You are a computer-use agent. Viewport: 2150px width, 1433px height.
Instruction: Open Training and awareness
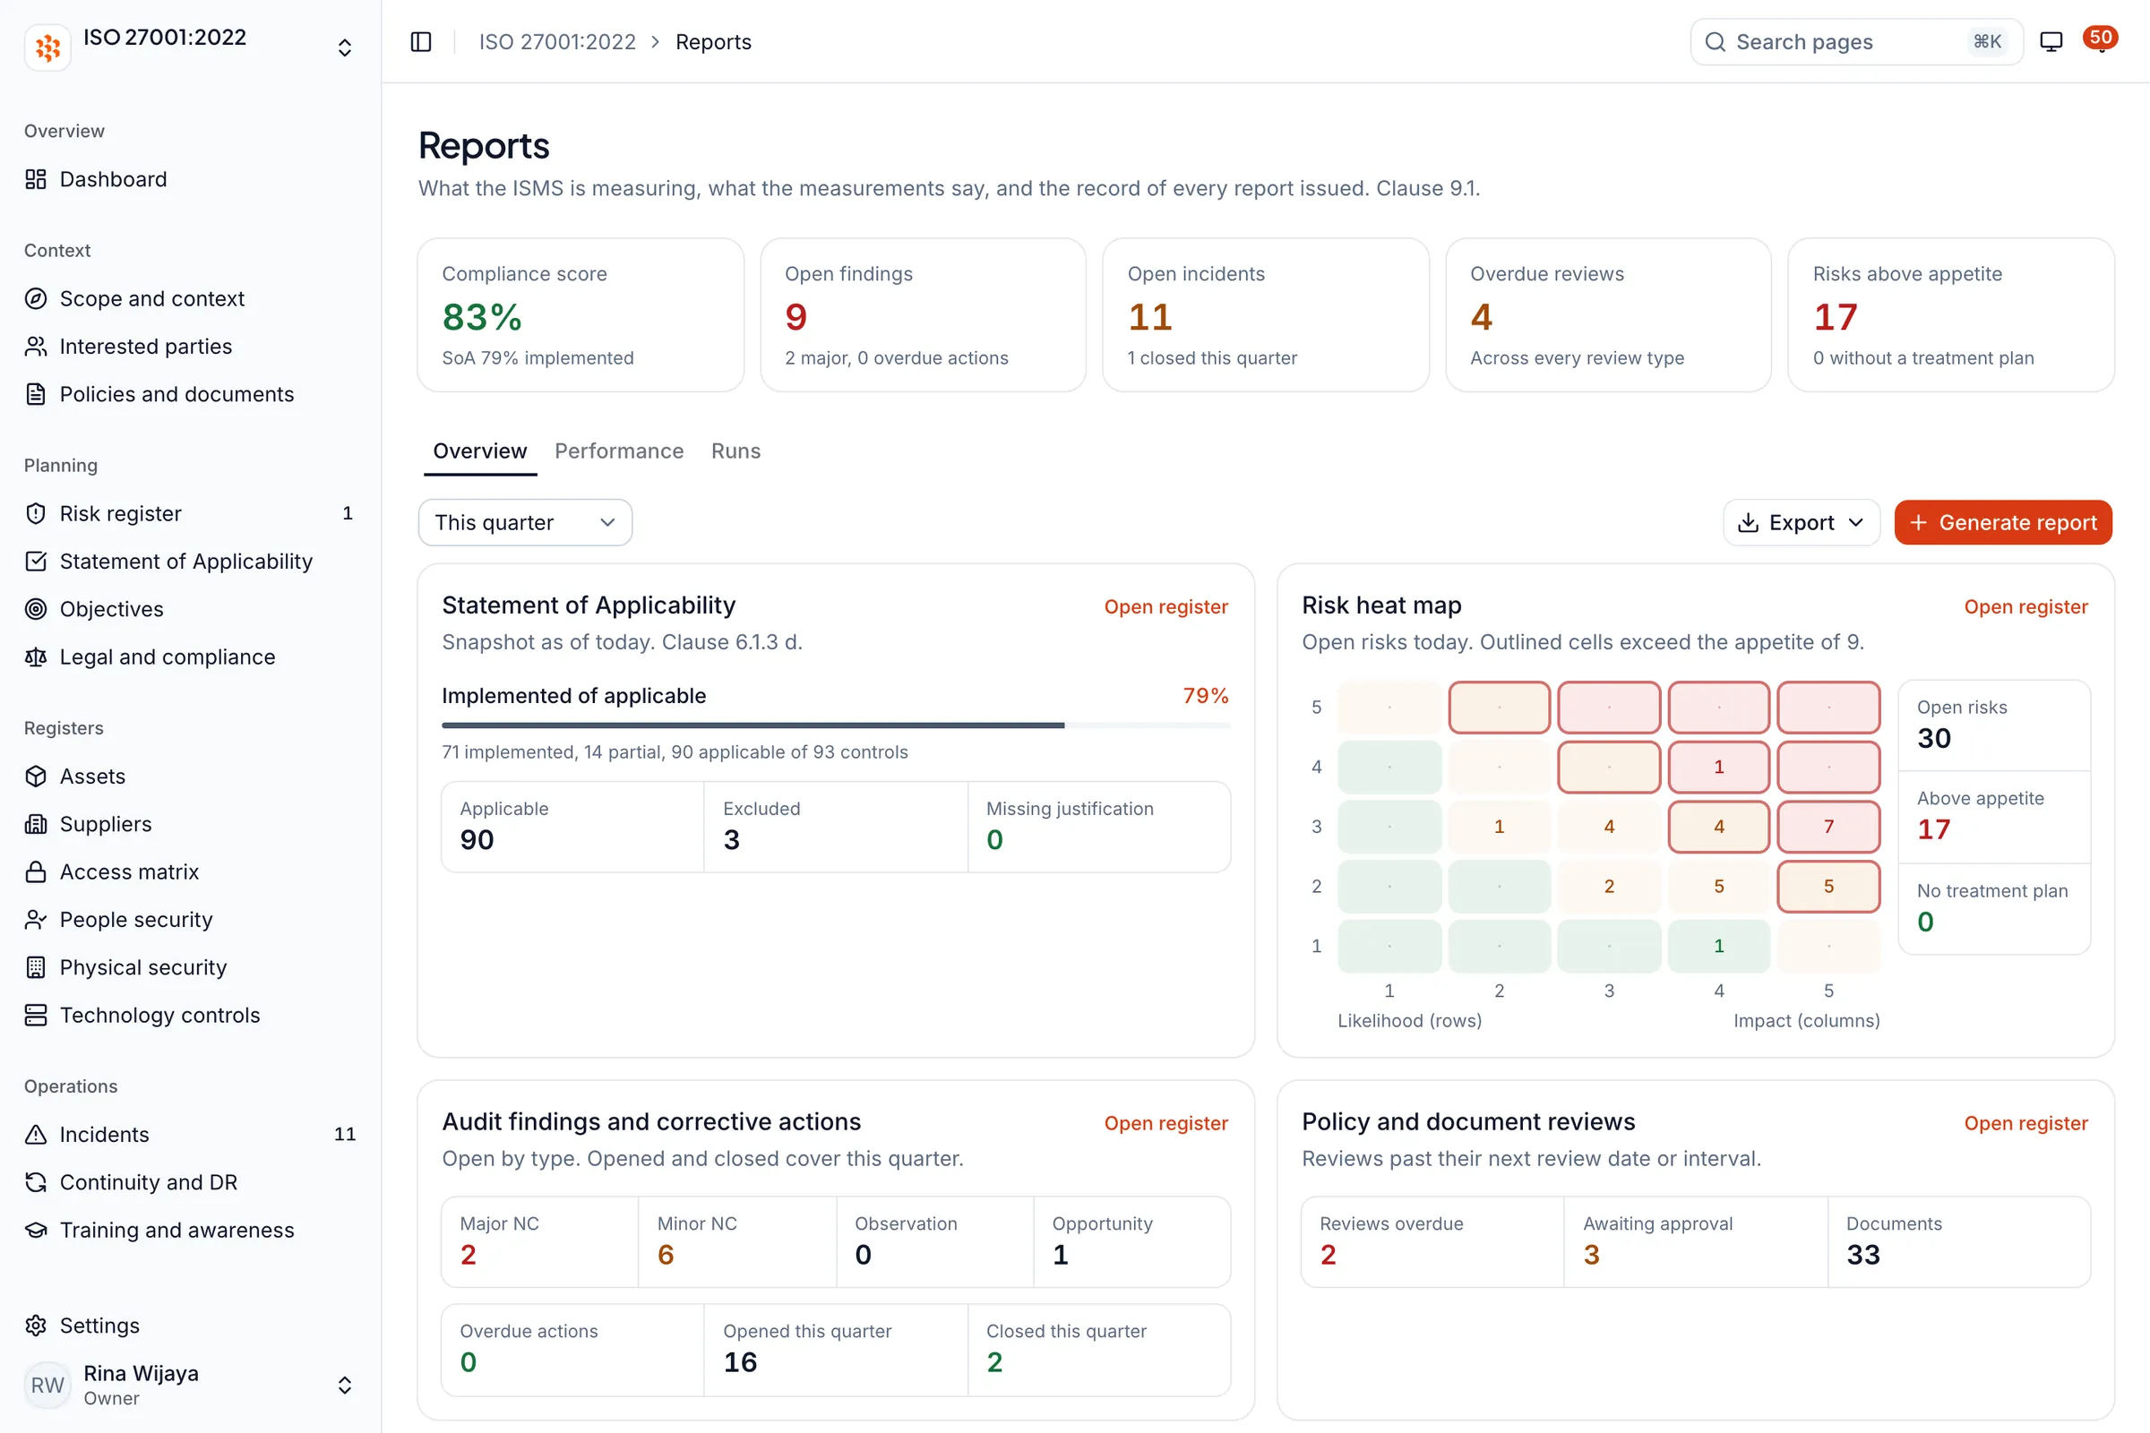point(190,1230)
